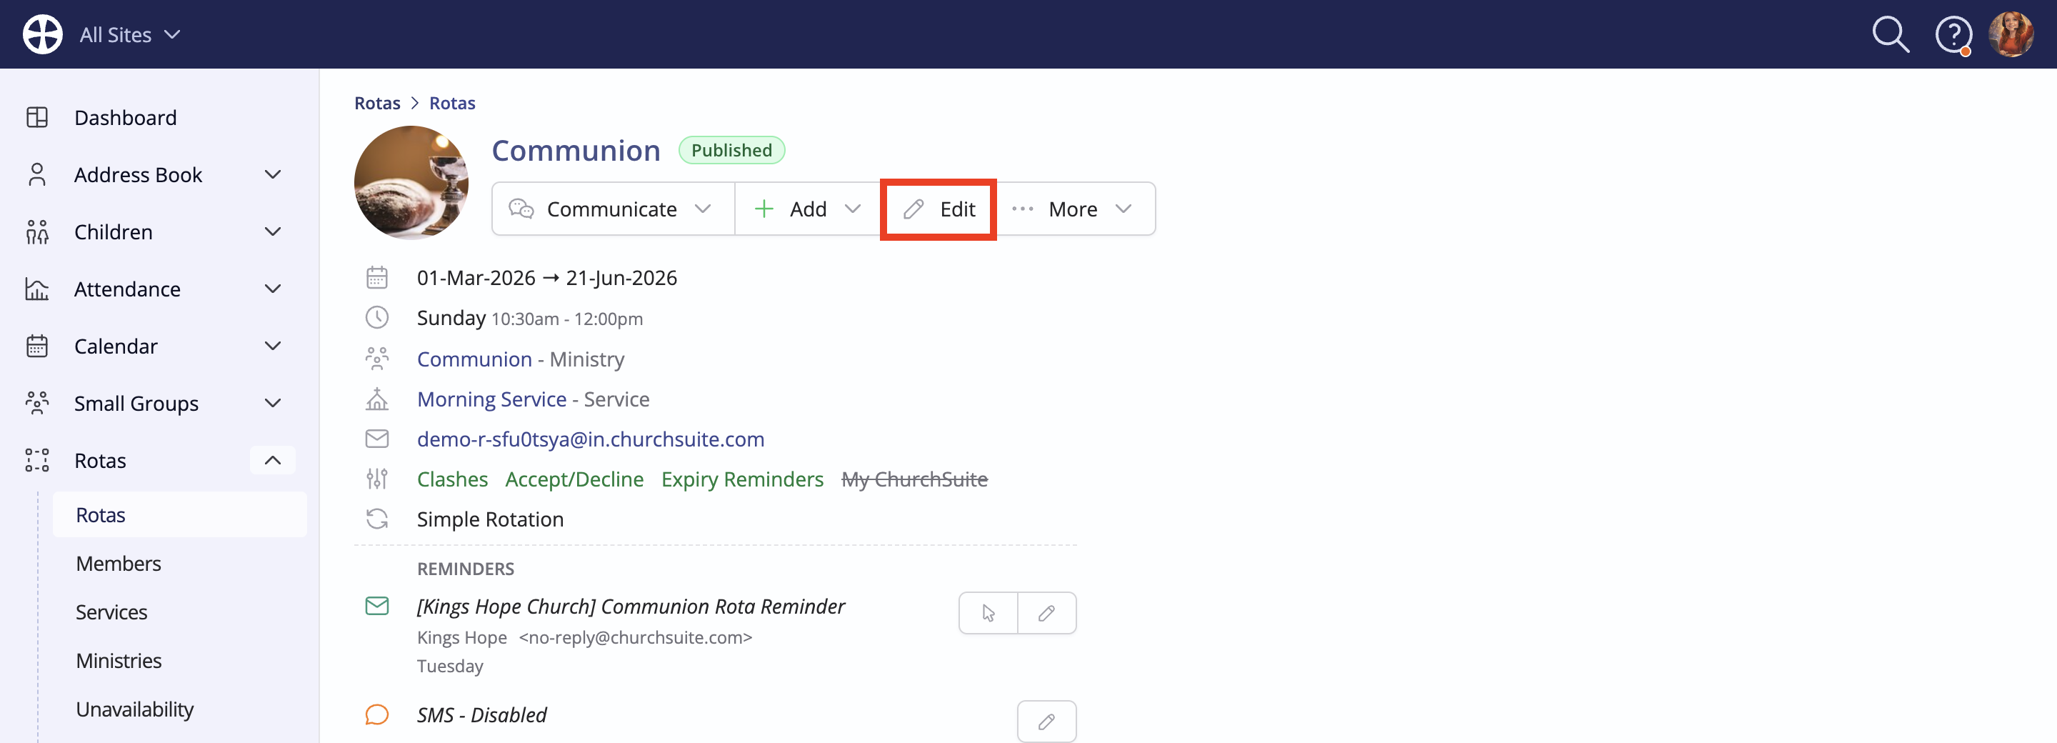Click the Communion rota photo
Image resolution: width=2057 pixels, height=743 pixels.
(411, 182)
